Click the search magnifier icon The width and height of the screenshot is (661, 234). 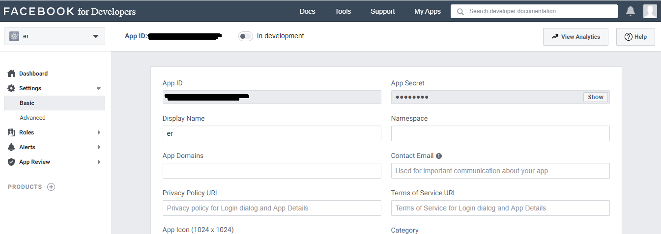pyautogui.click(x=460, y=11)
